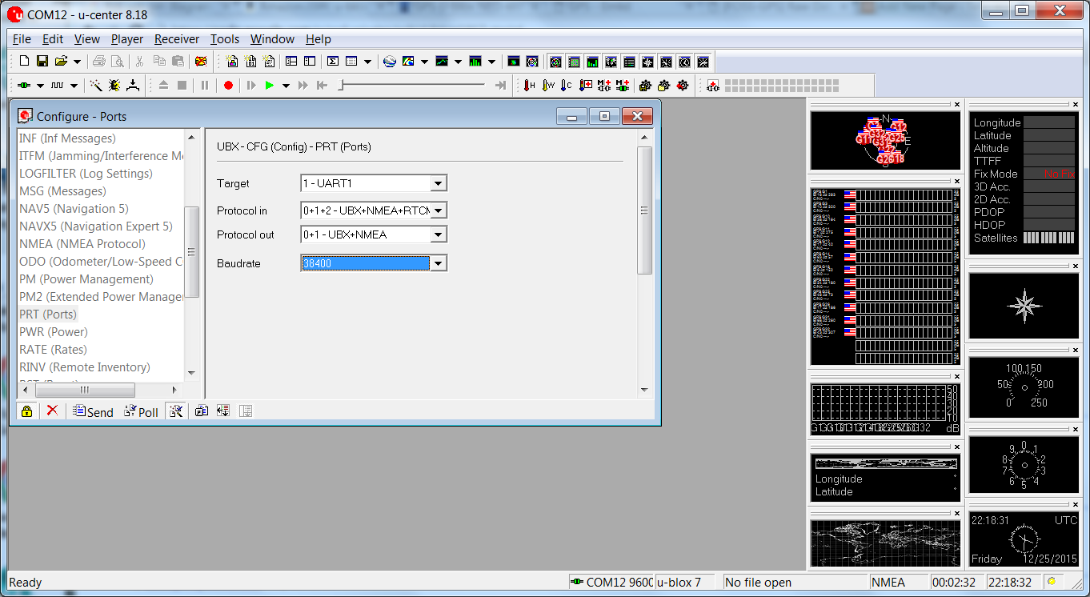Click the autobauding magic wand icon
Screen dimensions: 1090x597
(x=96, y=85)
